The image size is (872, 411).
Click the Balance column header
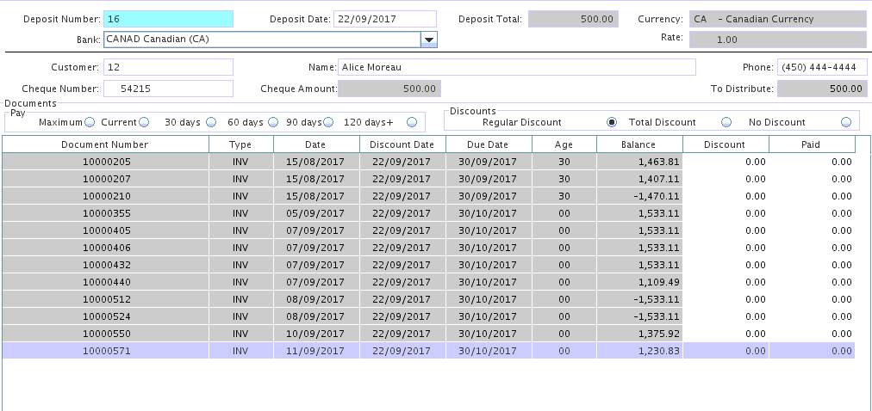(x=638, y=144)
